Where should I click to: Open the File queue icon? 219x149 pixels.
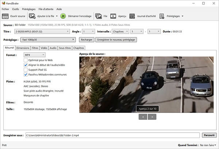(99, 16)
